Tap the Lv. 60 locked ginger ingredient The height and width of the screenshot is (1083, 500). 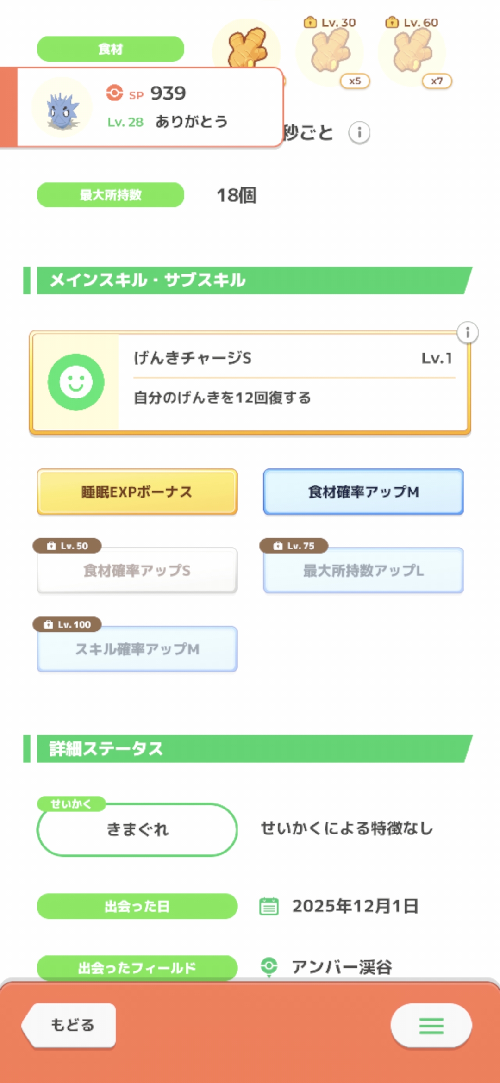point(412,52)
